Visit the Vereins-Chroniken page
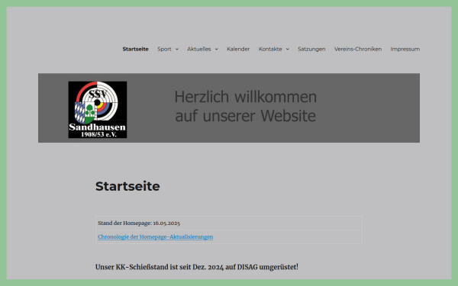458x286 pixels. click(x=358, y=49)
